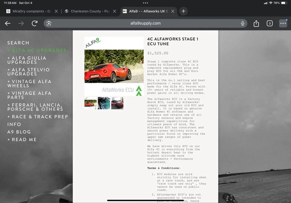
Task: Open the A9 Blog link
Action: pos(19,132)
